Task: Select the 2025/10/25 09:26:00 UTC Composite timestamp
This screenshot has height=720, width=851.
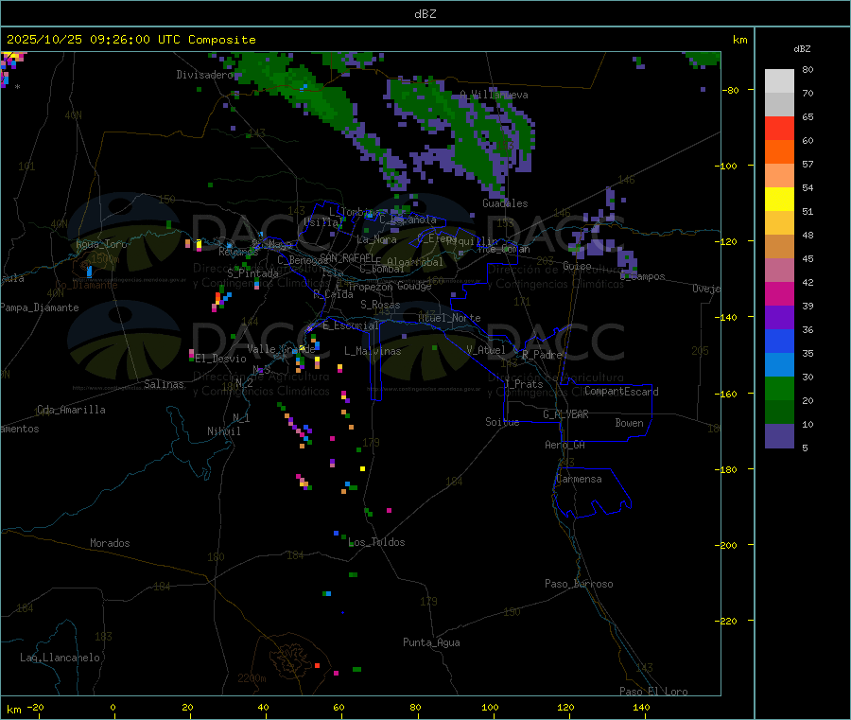Action: [x=130, y=40]
